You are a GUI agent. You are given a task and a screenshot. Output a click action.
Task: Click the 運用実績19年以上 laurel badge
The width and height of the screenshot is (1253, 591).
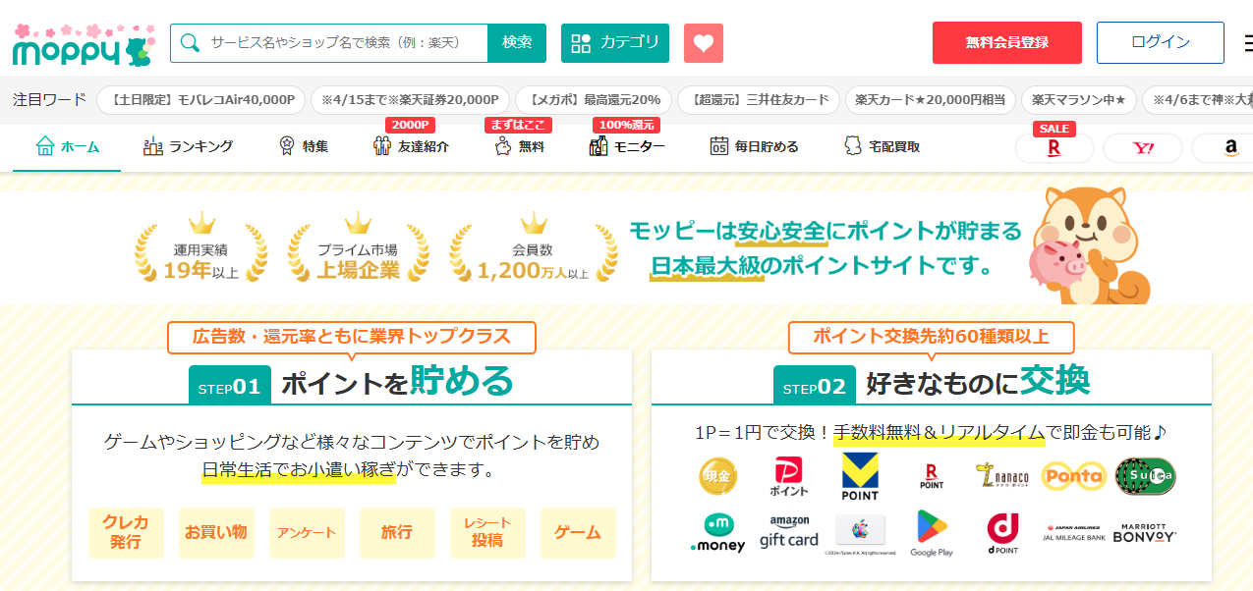(201, 248)
